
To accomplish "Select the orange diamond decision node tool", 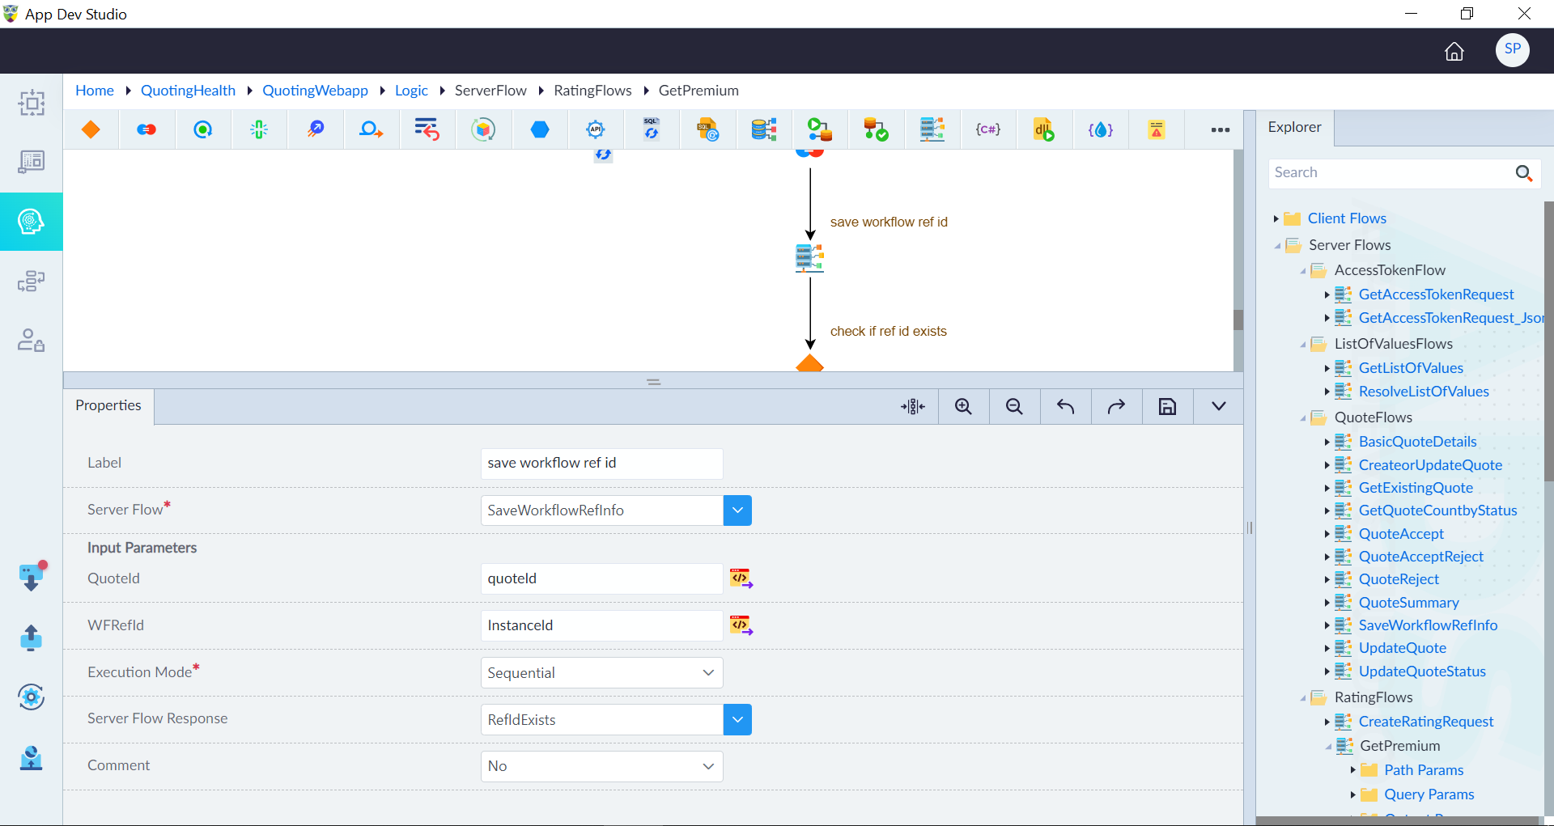I will click(x=91, y=129).
